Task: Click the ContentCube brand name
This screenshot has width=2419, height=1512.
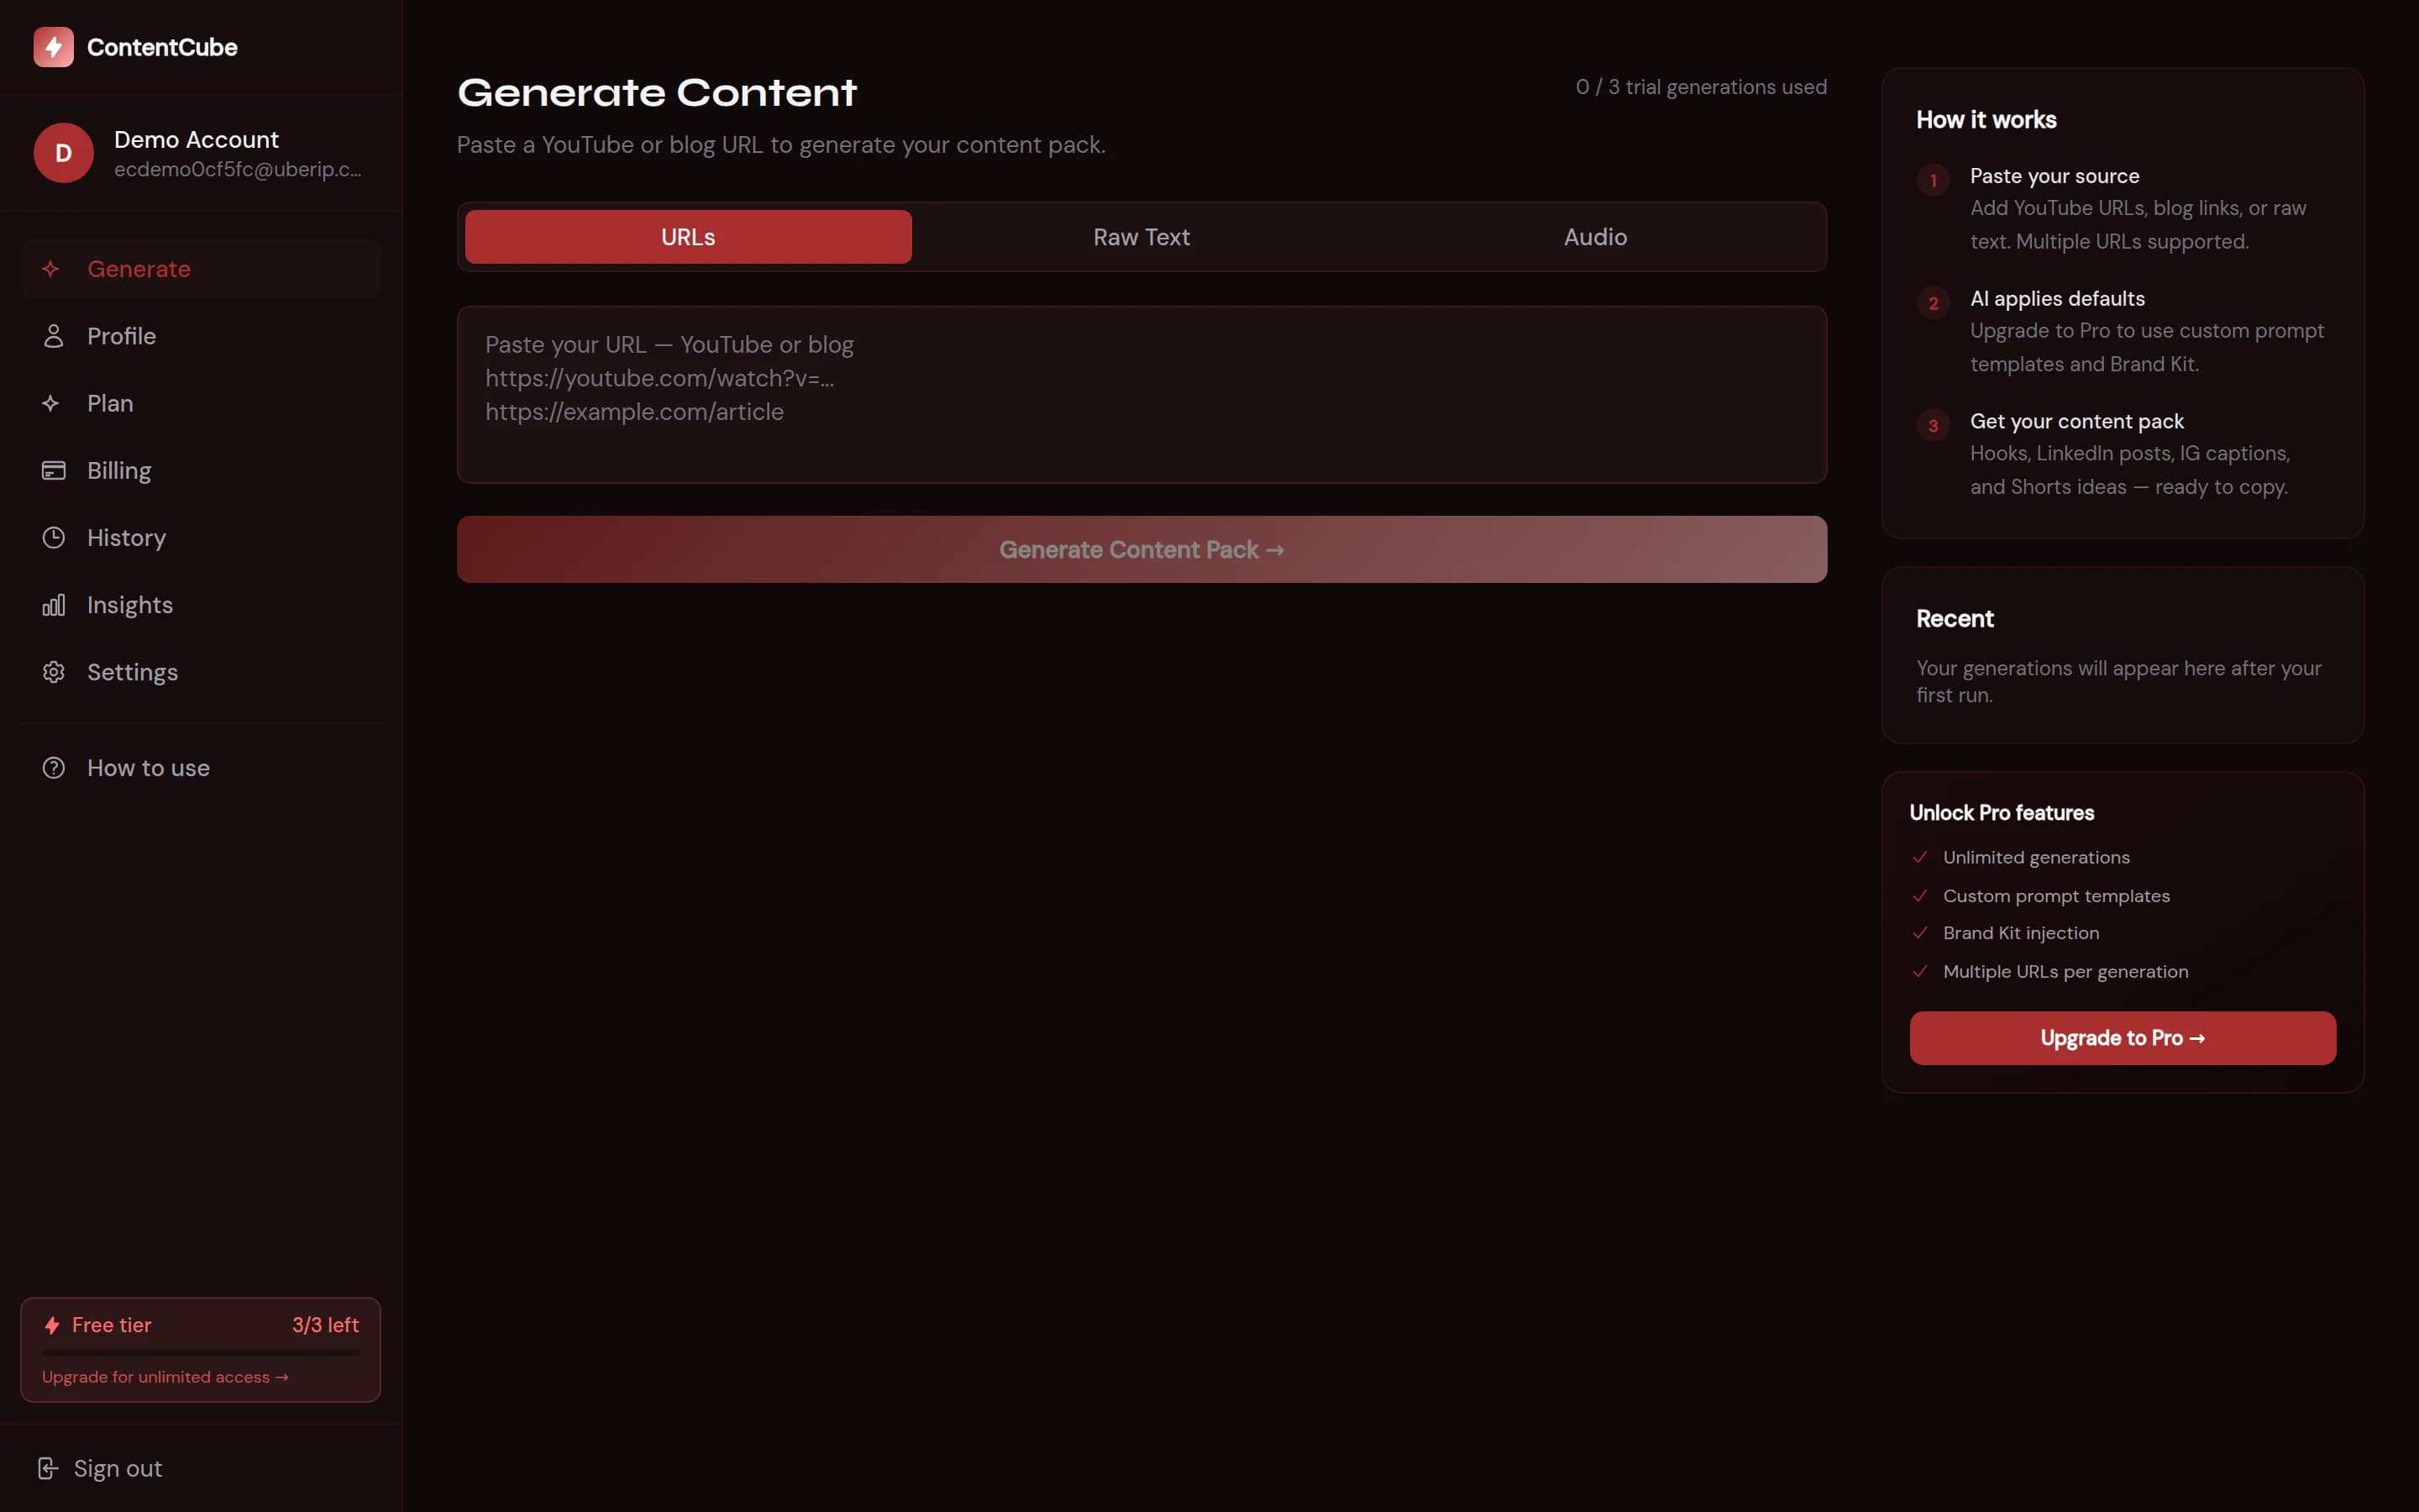Action: coord(162,47)
